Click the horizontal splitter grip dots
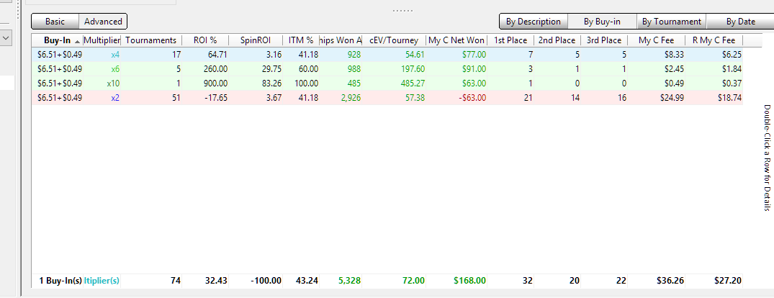Image resolution: width=774 pixels, height=298 pixels. pos(402,11)
